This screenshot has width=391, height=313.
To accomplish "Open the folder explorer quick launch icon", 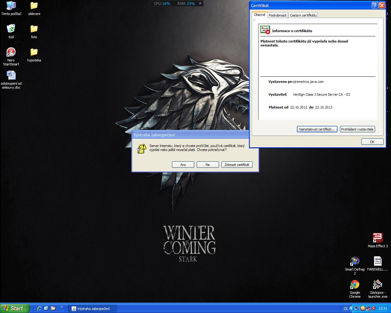I will [x=53, y=308].
